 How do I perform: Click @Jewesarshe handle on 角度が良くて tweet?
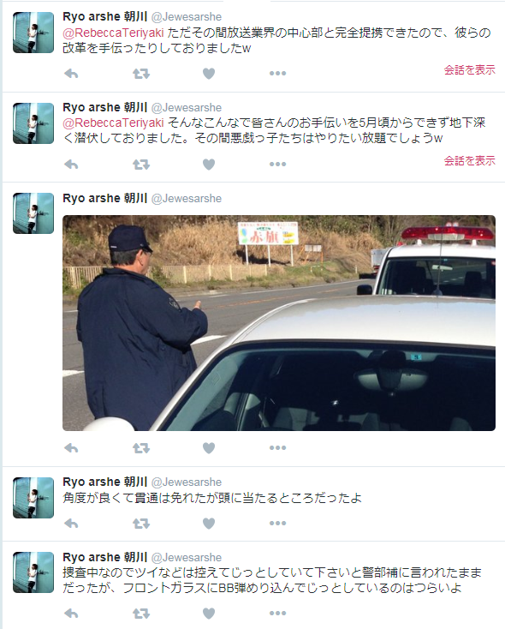pyautogui.click(x=187, y=482)
